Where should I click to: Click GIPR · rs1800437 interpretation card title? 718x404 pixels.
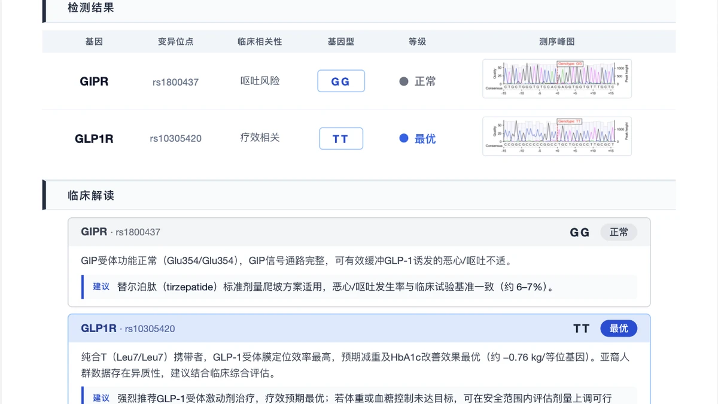(121, 232)
